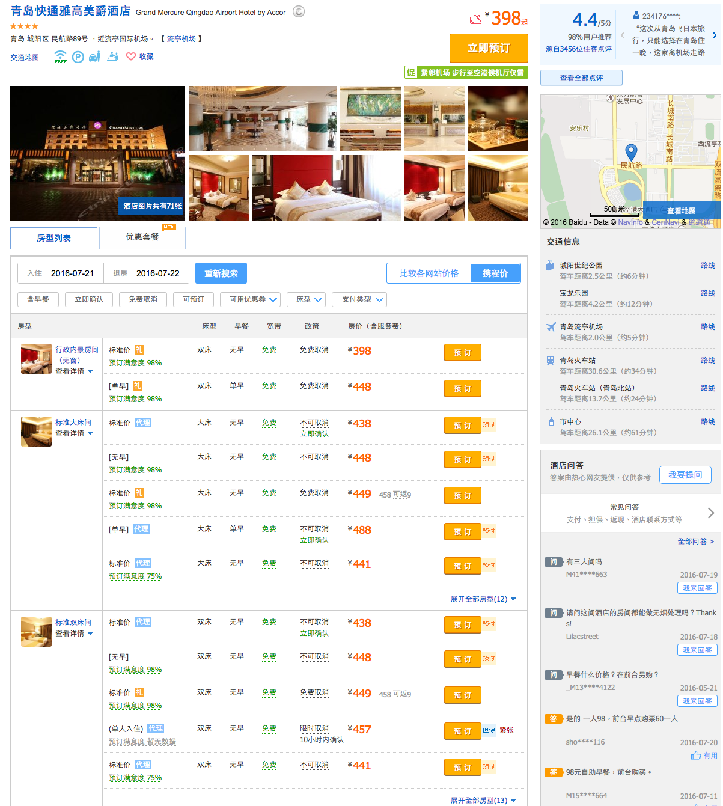The image size is (723, 806).
Task: Open the 流亭机场 link
Action: click(182, 39)
